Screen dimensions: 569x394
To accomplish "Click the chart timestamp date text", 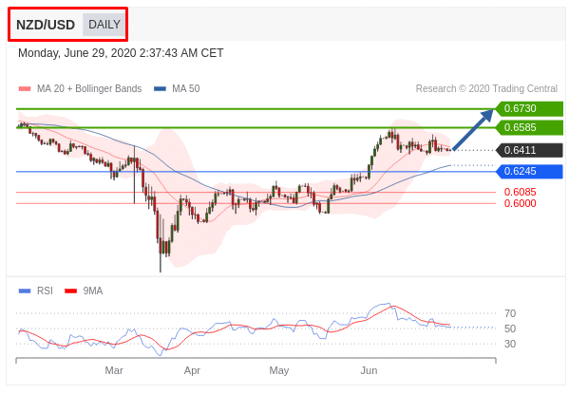I will click(121, 53).
